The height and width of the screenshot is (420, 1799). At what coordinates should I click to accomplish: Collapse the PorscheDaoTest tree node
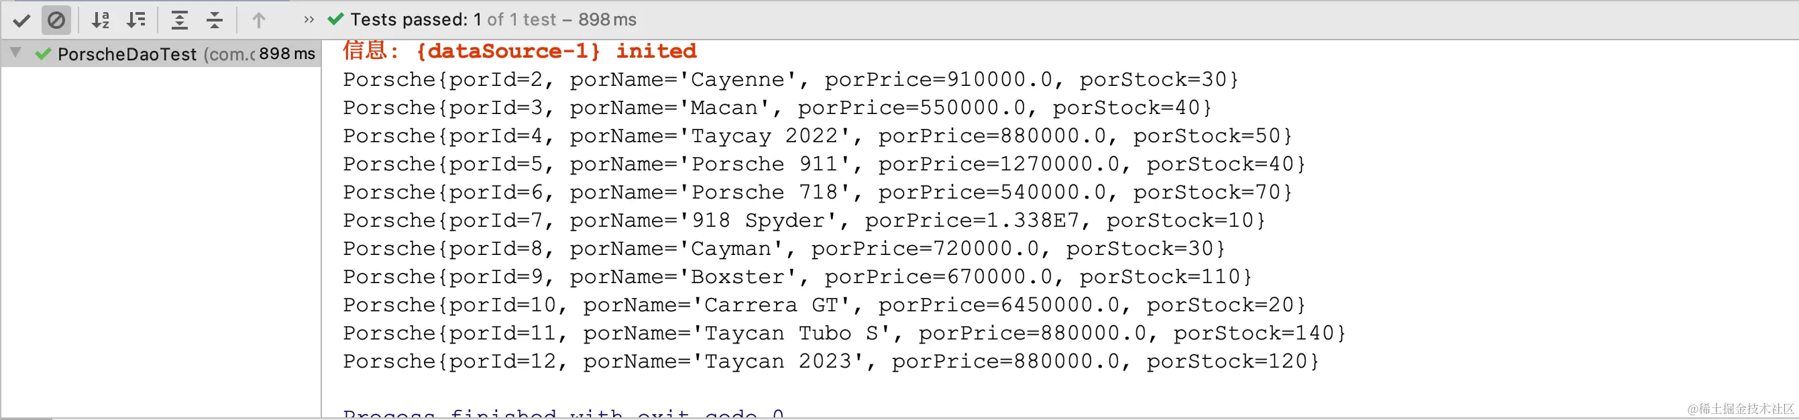(16, 52)
